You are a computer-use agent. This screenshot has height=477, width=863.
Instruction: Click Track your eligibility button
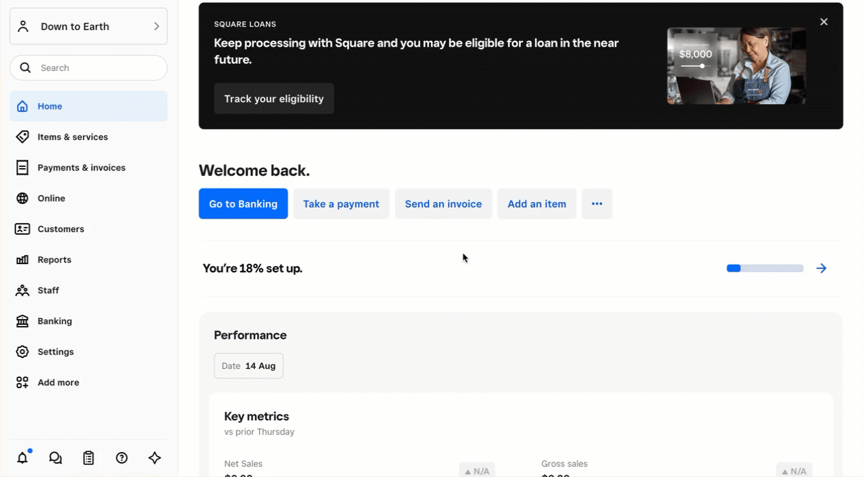pos(274,98)
